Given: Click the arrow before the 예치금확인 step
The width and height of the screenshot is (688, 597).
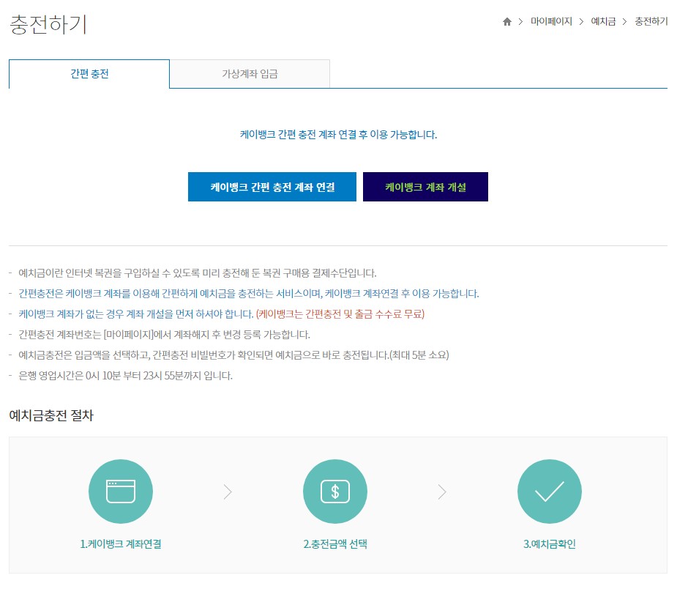Looking at the screenshot, I should tap(441, 492).
